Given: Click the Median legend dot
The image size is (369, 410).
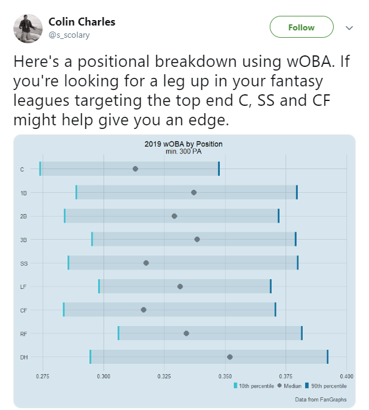Looking at the screenshot, I should (x=279, y=386).
